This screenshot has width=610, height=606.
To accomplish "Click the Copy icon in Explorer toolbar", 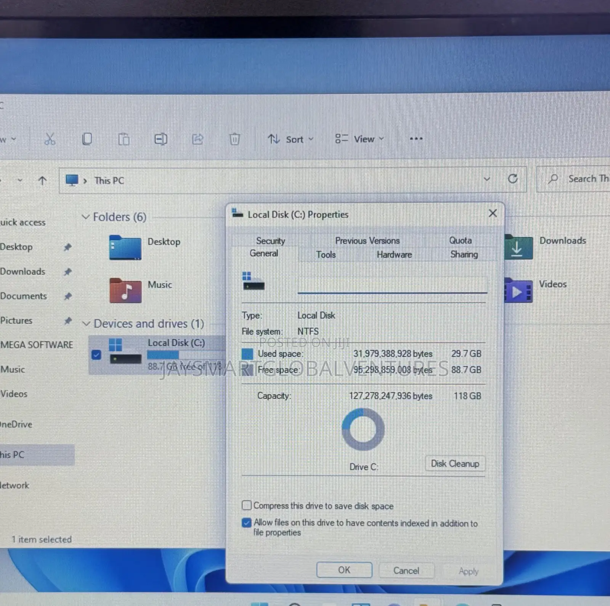I will pyautogui.click(x=87, y=139).
